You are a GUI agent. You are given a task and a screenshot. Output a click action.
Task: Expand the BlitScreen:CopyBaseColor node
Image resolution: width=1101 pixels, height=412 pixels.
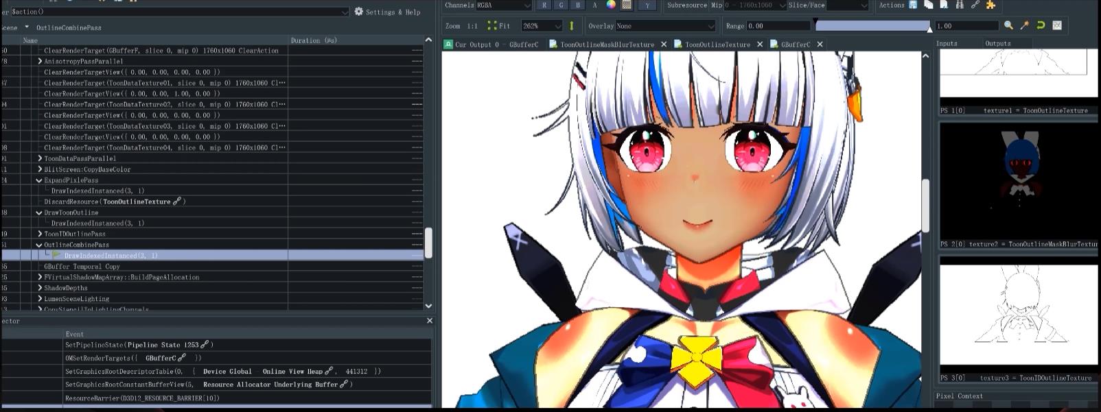(x=40, y=169)
